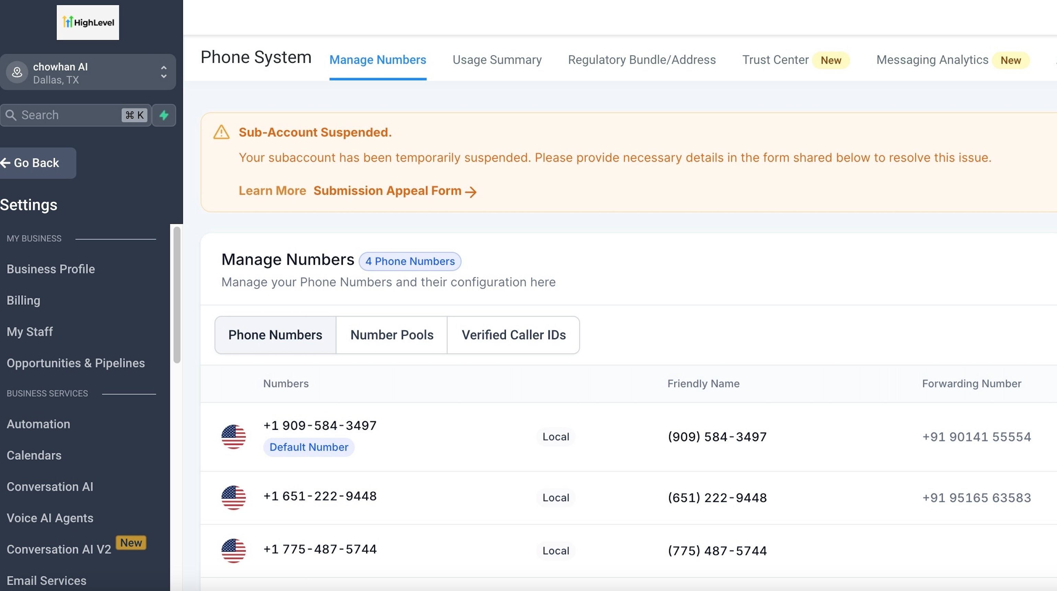Screen dimensions: 1057x591
Task: Click the HighLevel logo
Action: pos(88,23)
